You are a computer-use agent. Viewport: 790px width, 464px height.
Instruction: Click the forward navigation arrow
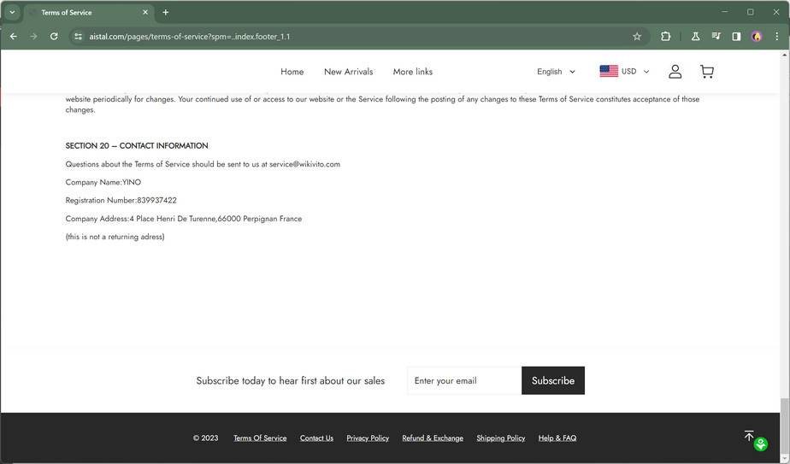(33, 36)
